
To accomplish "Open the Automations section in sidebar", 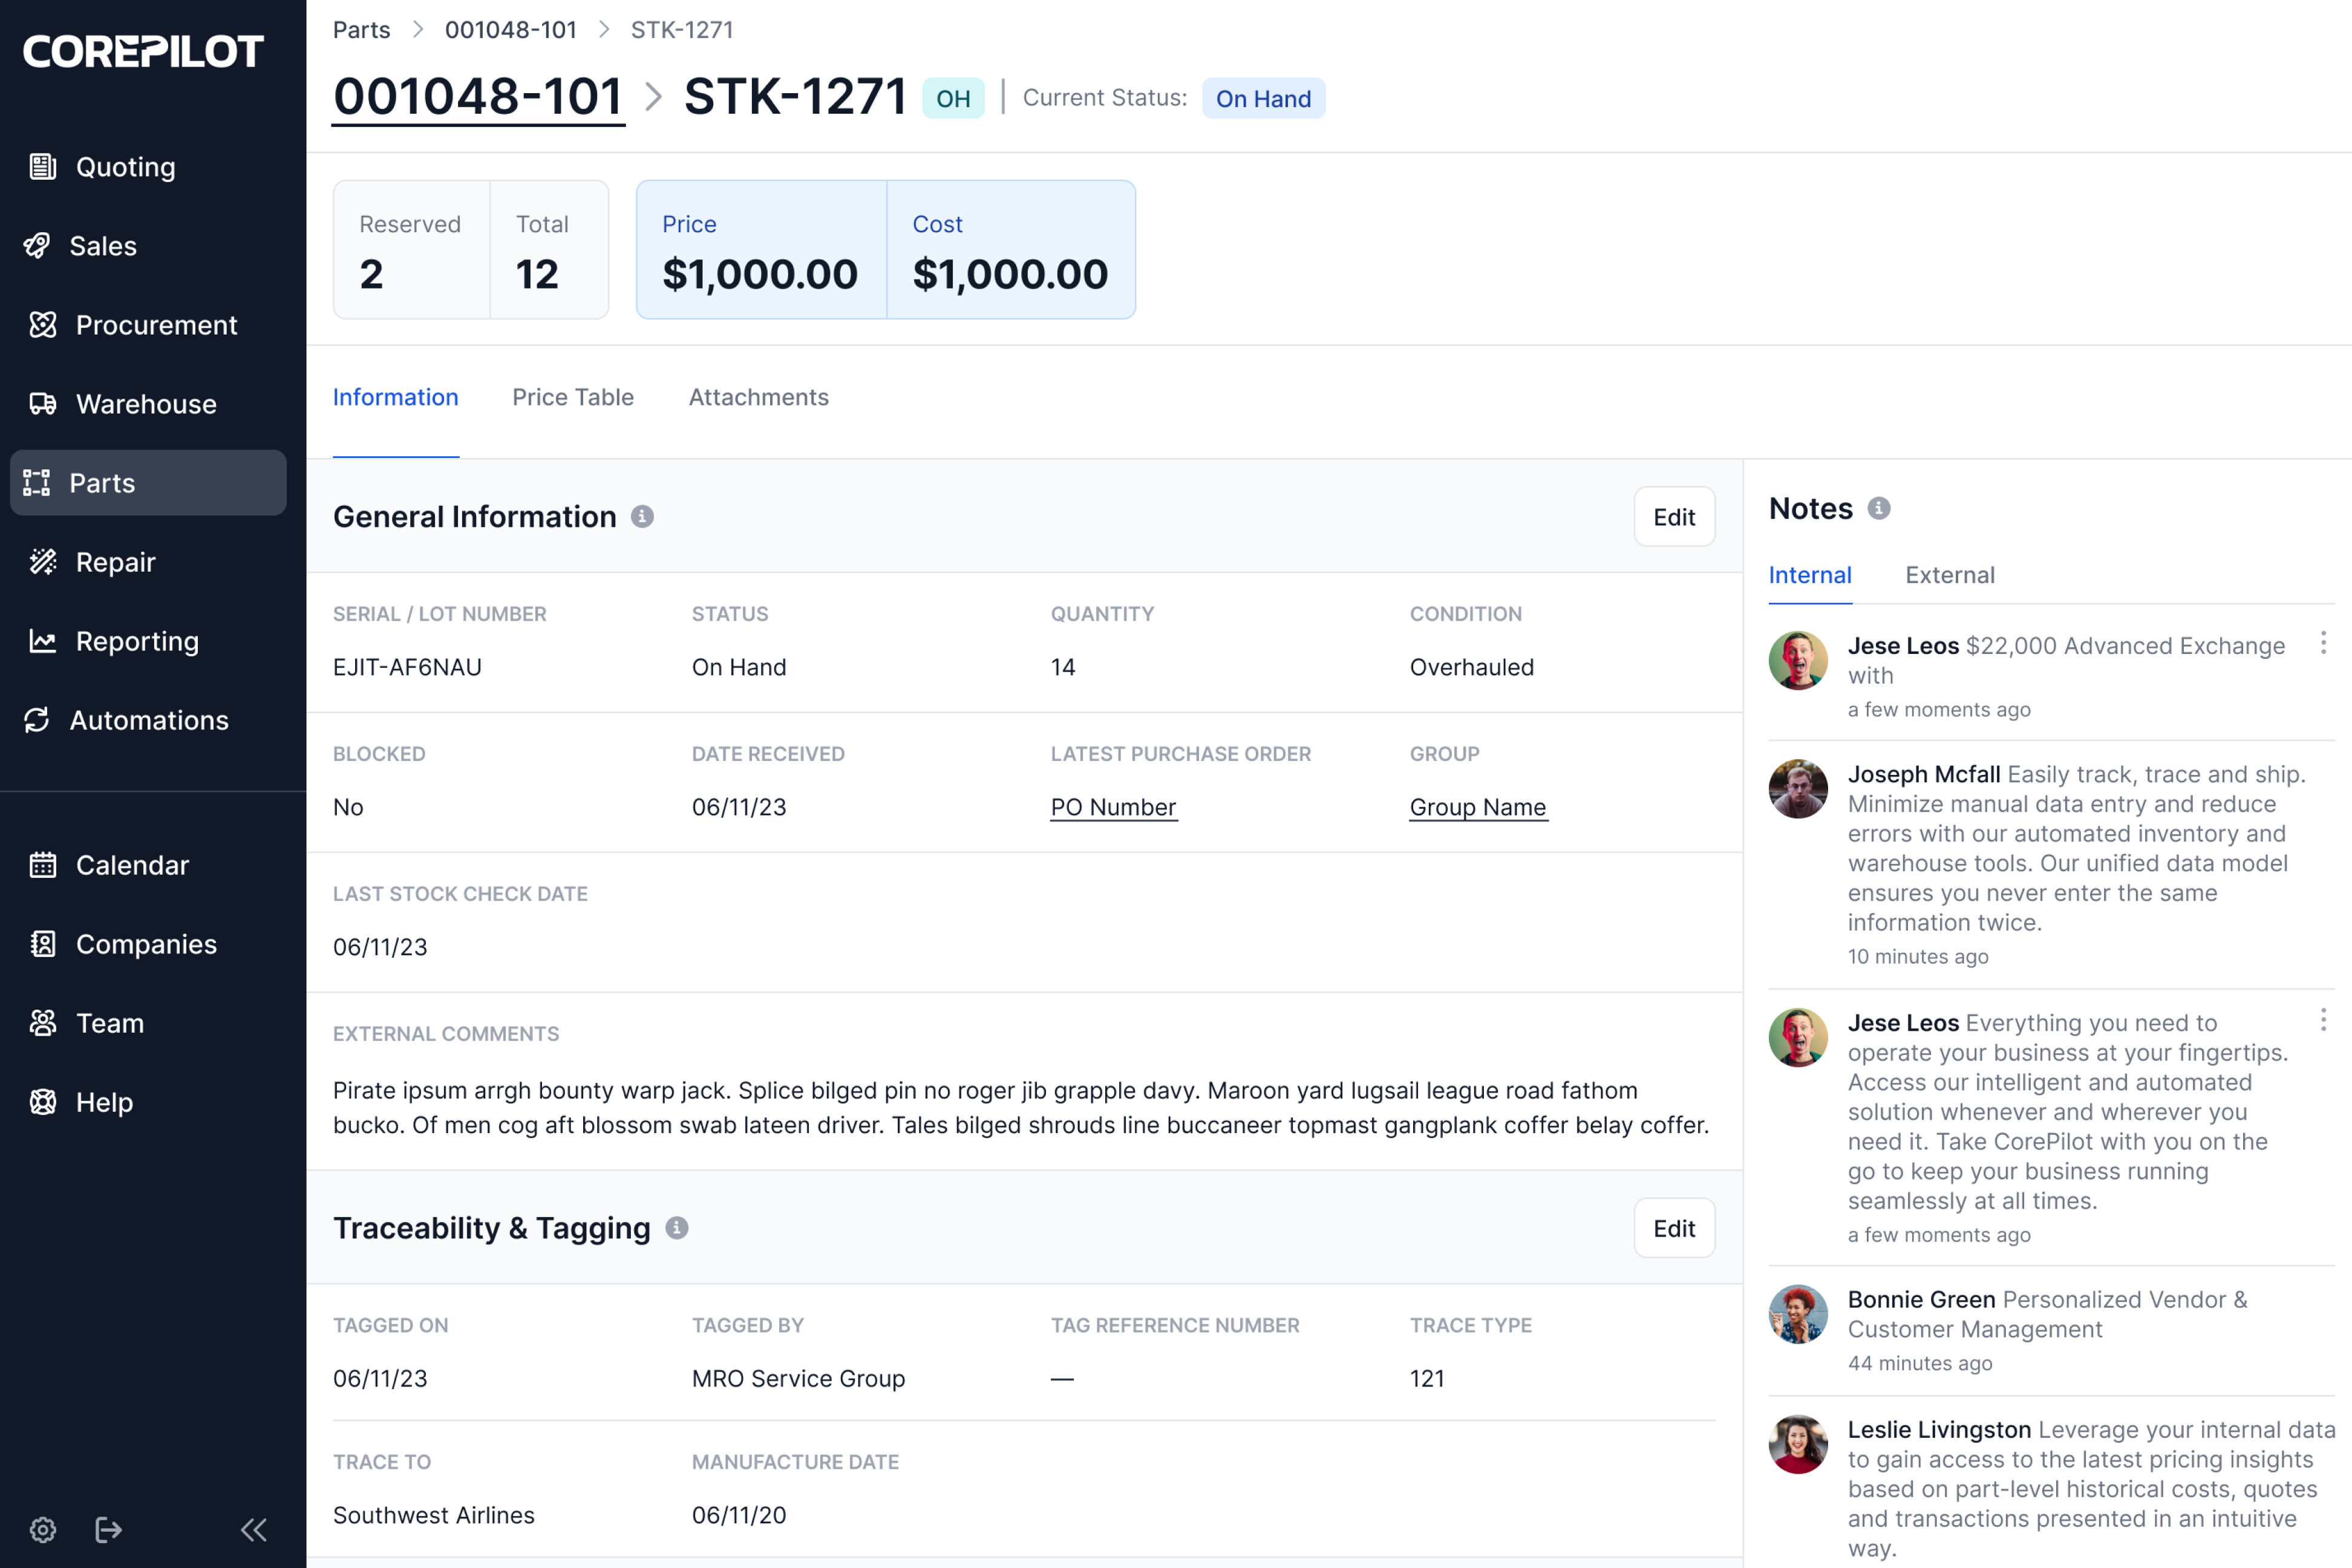I will pyautogui.click(x=148, y=720).
